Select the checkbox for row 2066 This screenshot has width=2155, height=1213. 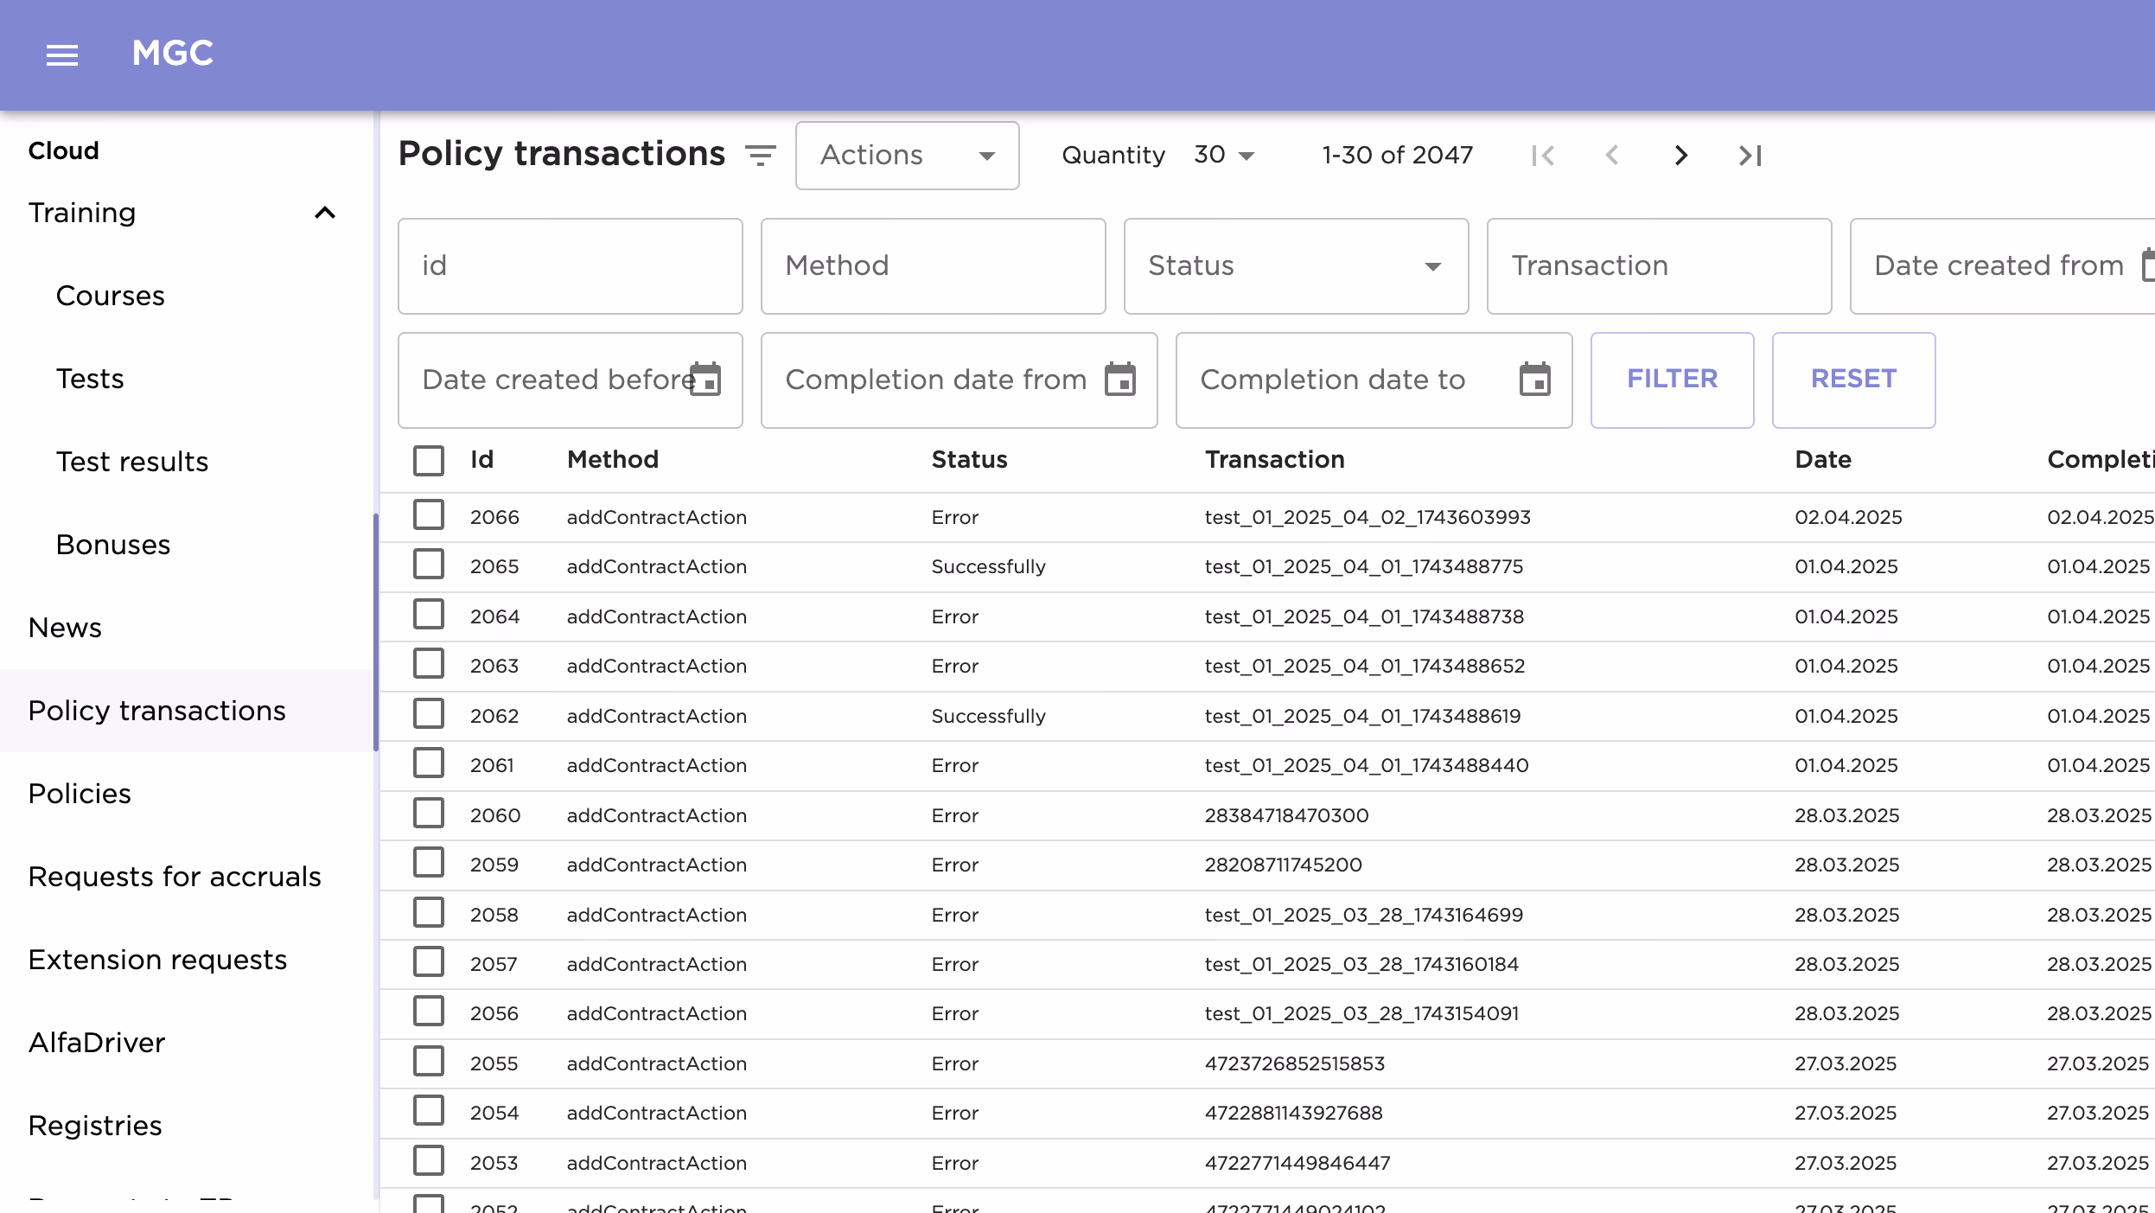coord(429,515)
